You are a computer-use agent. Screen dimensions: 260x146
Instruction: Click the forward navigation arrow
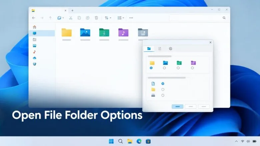point(42,18)
